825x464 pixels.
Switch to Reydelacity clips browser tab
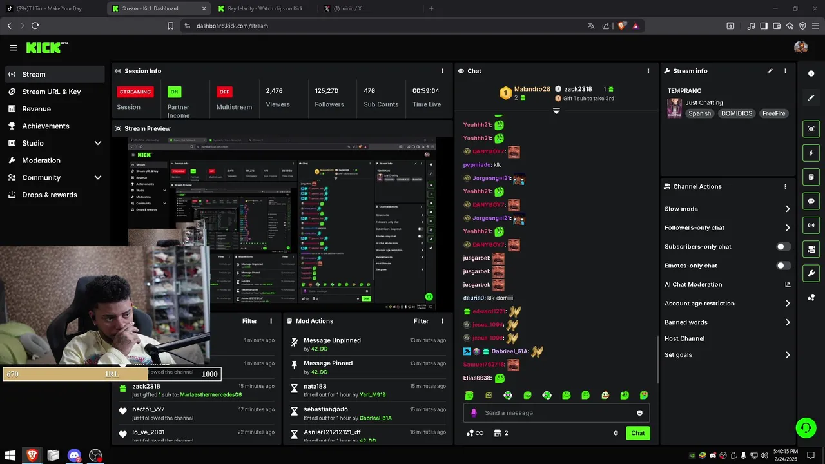264,8
